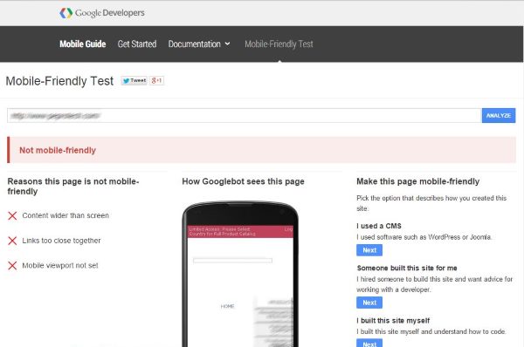The image size is (524, 347).
Task: Select the Mobile-Friendly Test tab
Action: pos(279,44)
